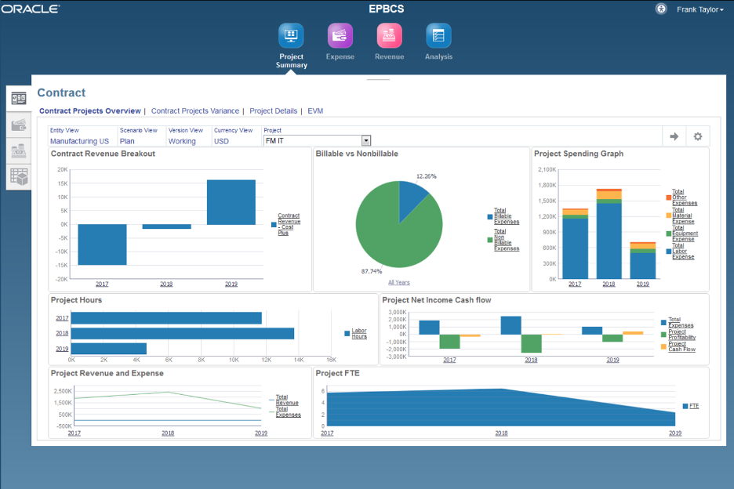Switch to EVM tab
734x489 pixels.
click(315, 111)
